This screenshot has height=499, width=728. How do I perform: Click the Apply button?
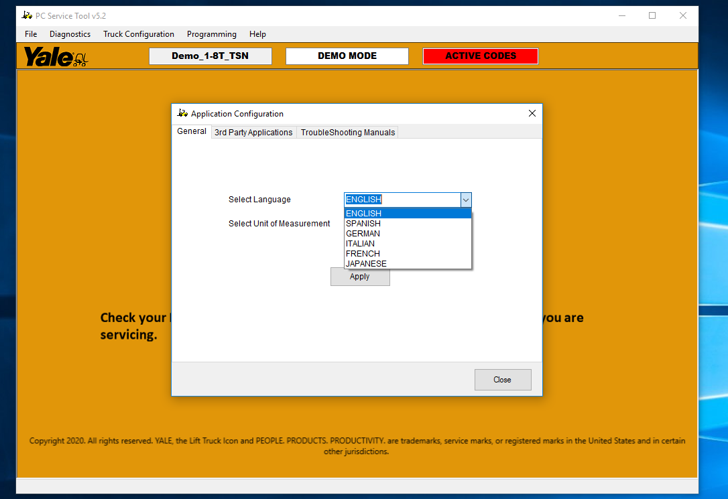pyautogui.click(x=360, y=277)
